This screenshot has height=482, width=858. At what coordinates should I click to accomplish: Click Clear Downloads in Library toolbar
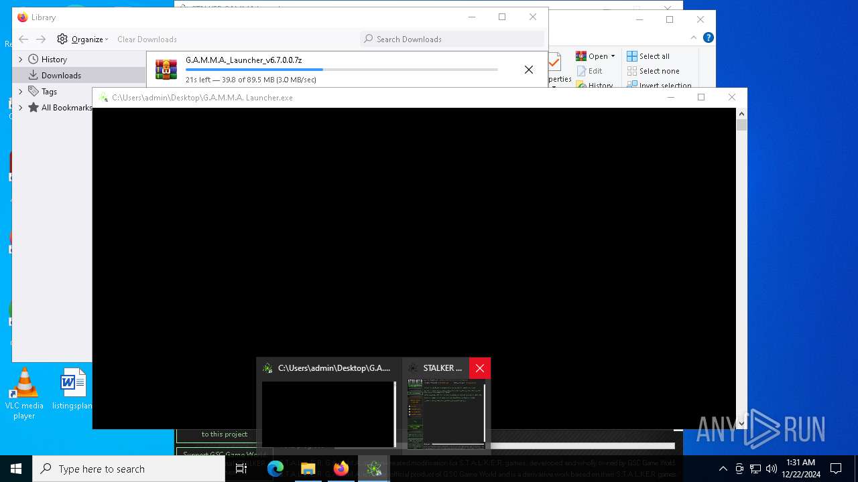click(147, 39)
